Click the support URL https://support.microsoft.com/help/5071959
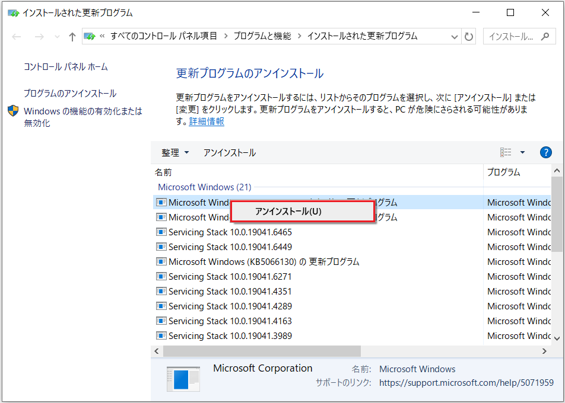Screen dimensions: 565x403 466,382
